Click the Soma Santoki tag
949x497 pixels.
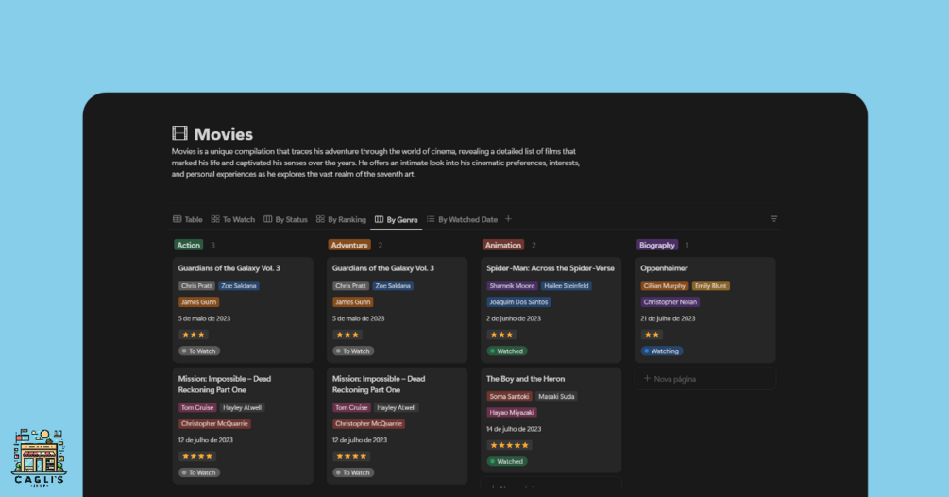(509, 397)
